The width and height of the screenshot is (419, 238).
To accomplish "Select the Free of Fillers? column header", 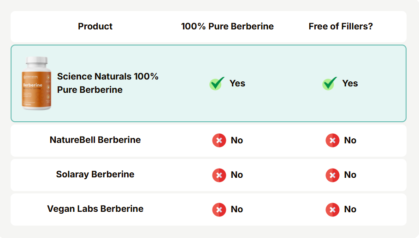I will (341, 26).
